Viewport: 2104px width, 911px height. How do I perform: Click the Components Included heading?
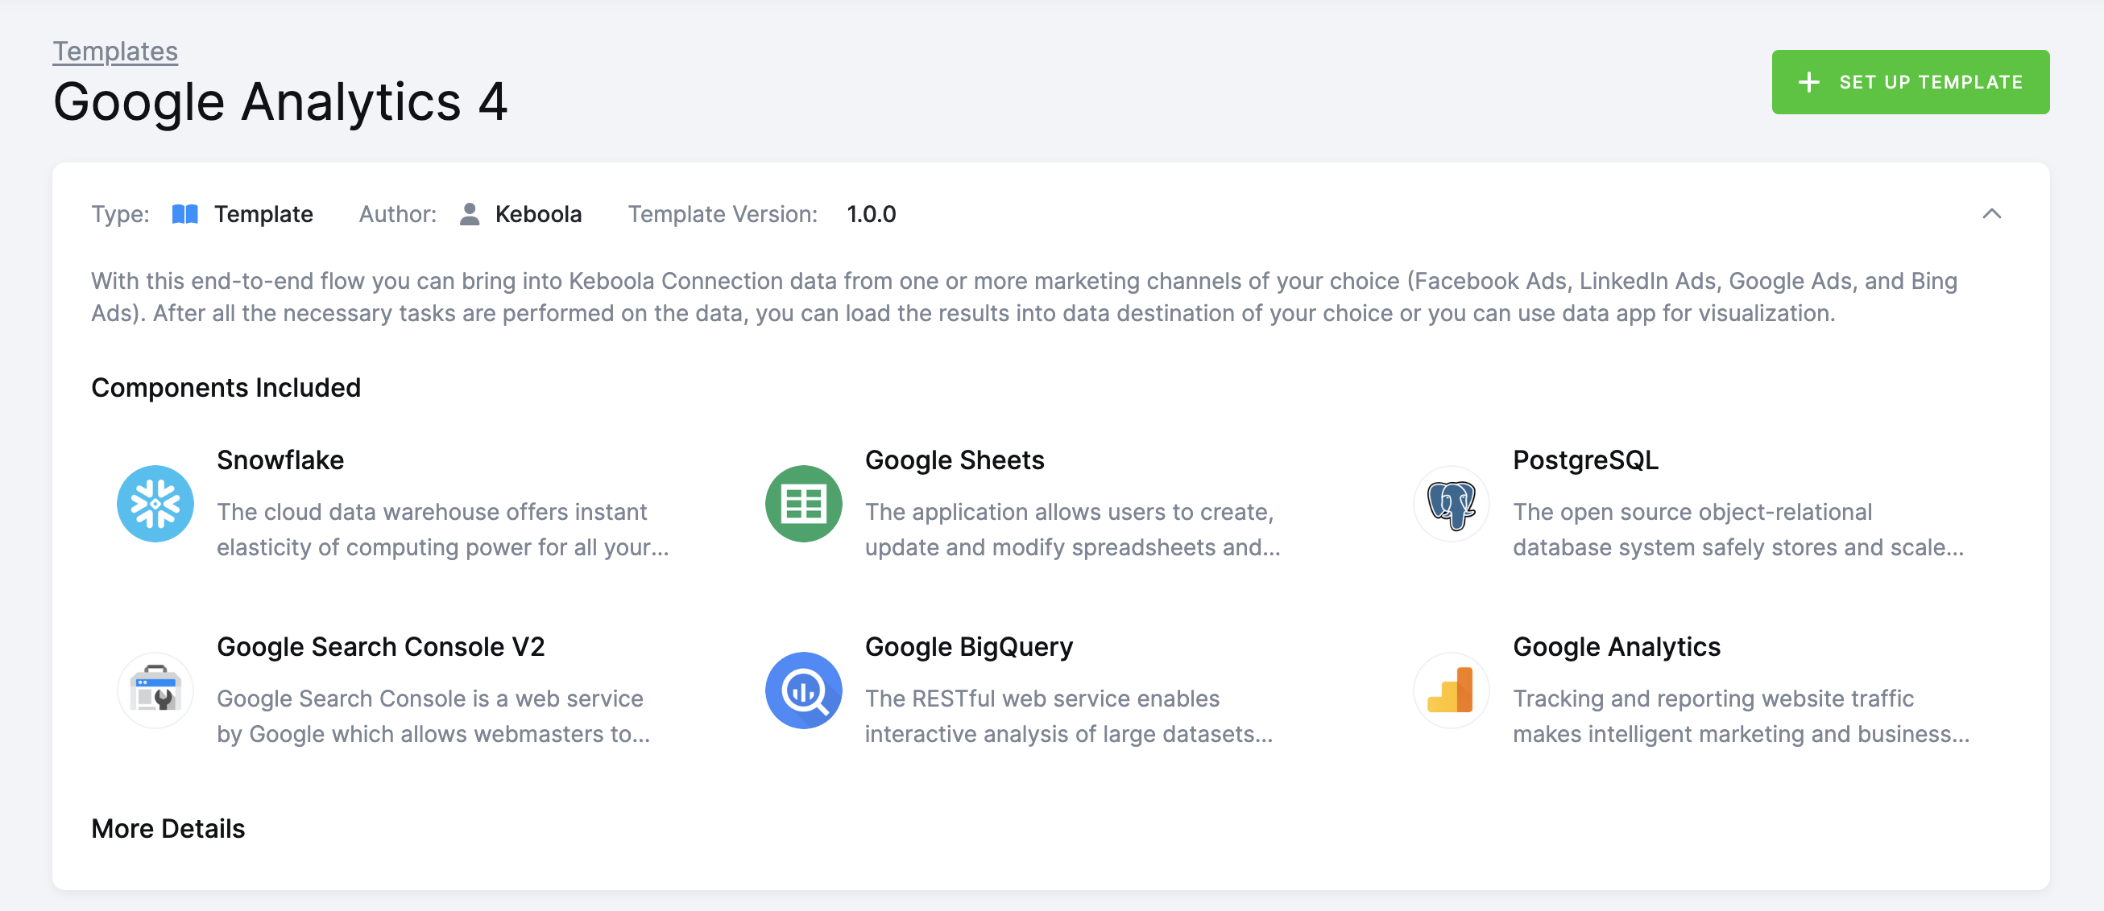pos(226,387)
